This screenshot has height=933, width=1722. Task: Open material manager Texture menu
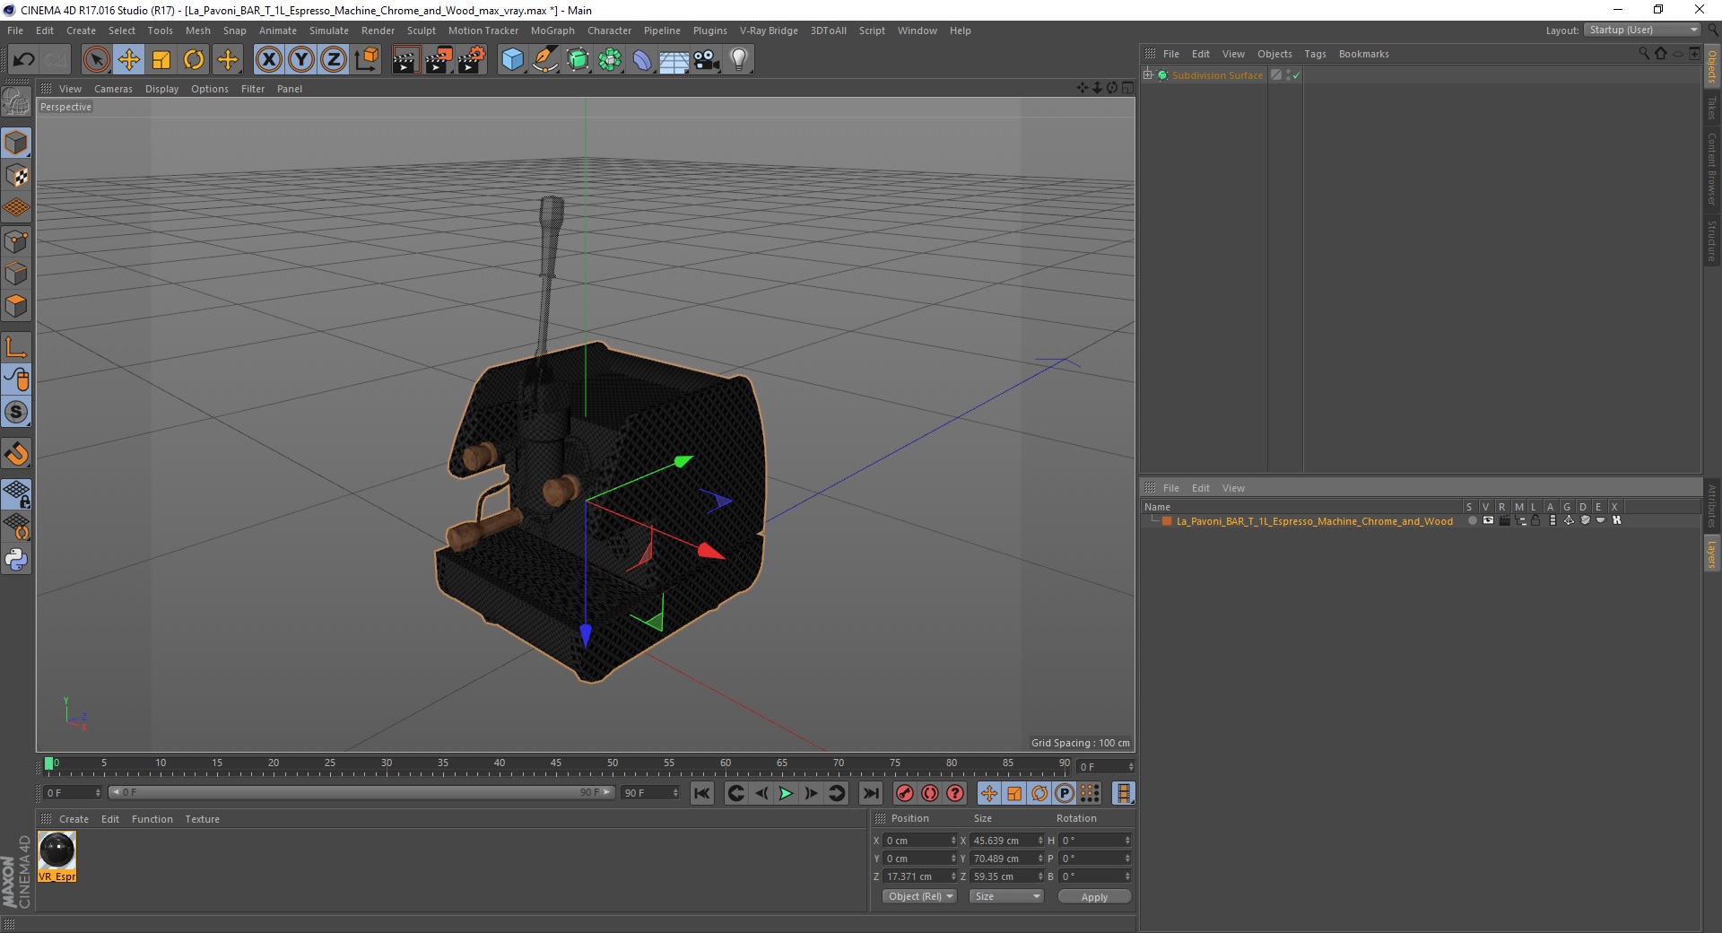(202, 819)
